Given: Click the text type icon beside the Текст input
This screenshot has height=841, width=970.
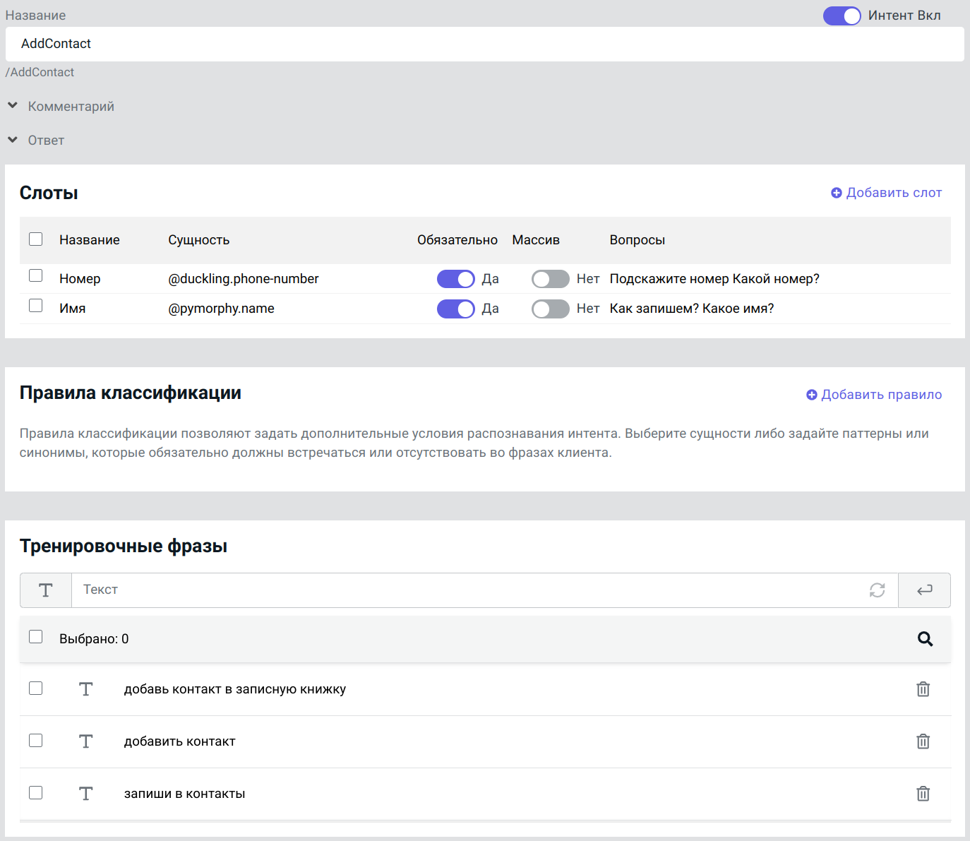Looking at the screenshot, I should [46, 590].
